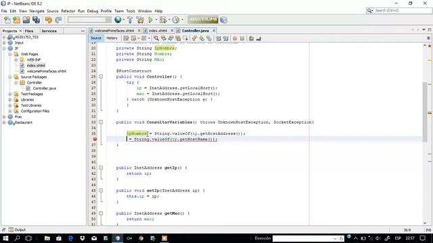Open the File menu
433x243 pixels.
coord(4,11)
